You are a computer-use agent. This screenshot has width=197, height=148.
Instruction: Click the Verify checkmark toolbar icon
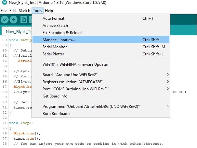(5, 20)
